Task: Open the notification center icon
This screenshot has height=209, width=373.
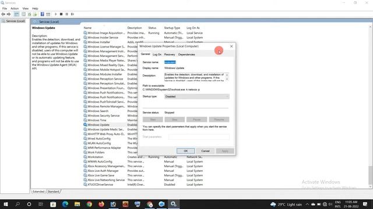Action: click(x=365, y=204)
